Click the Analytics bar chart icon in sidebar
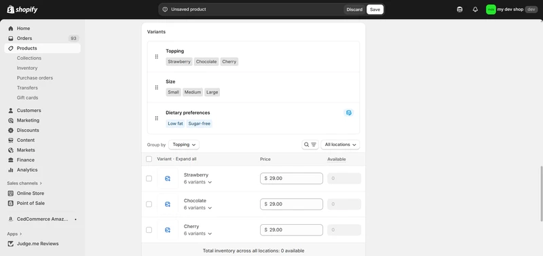543x256 pixels. tap(11, 170)
